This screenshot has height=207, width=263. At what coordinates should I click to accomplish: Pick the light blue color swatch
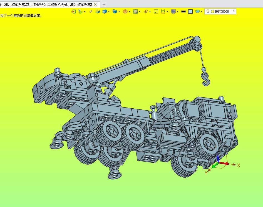click(x=190, y=12)
